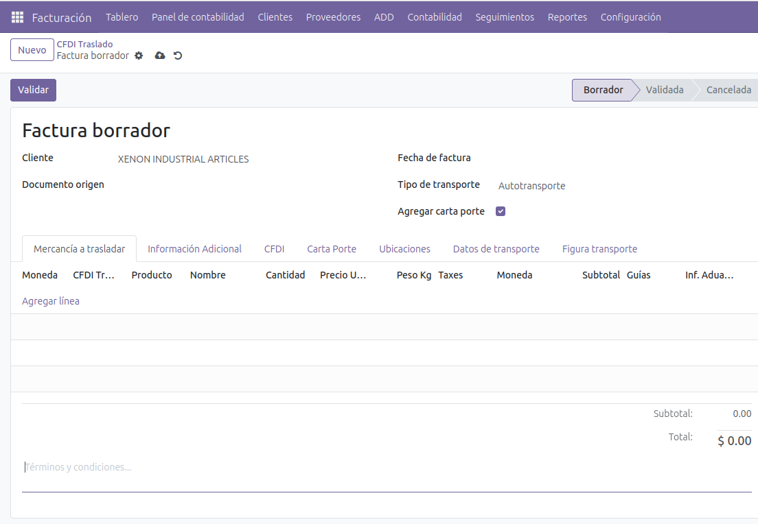Click the Nuevo button
This screenshot has width=758, height=524.
point(32,50)
